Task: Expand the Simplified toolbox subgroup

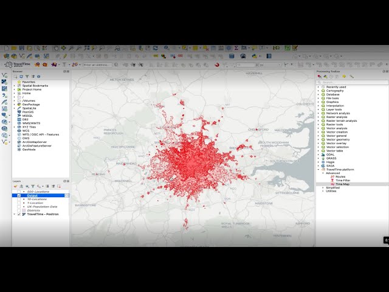Action: [x=323, y=188]
